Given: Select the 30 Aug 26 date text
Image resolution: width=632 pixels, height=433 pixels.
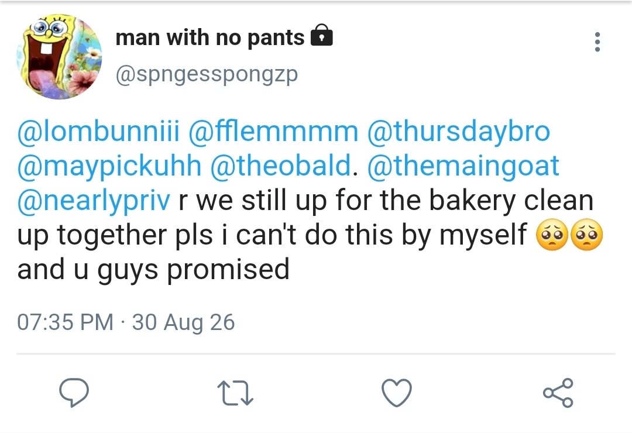Looking at the screenshot, I should pyautogui.click(x=183, y=322).
